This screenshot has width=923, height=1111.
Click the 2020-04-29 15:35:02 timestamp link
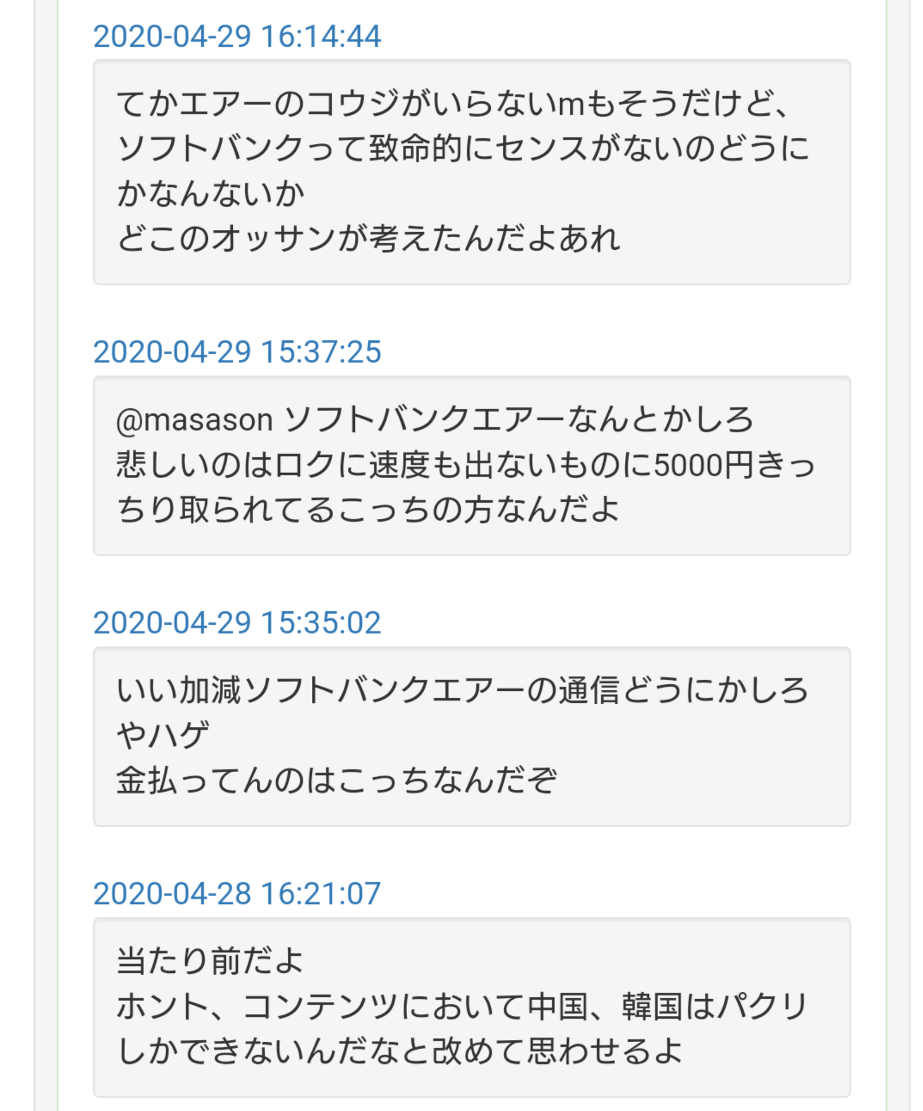point(237,623)
